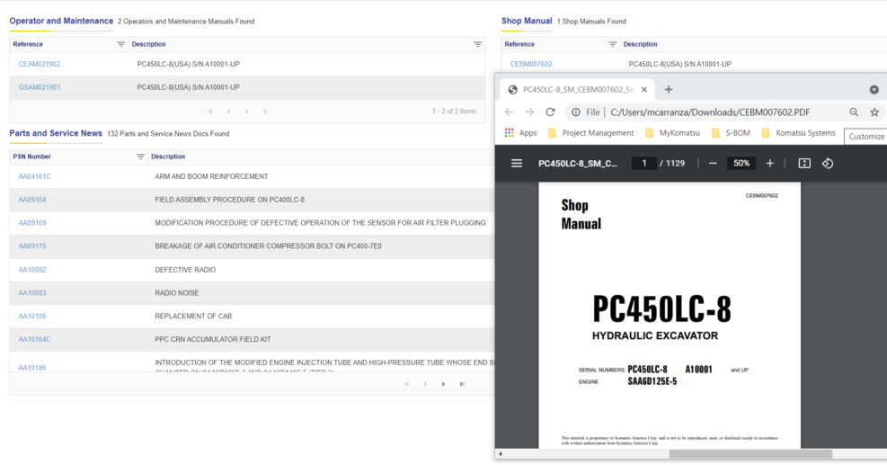Image resolution: width=887 pixels, height=465 pixels.
Task: Reload the PDF page in browser
Action: tap(550, 112)
